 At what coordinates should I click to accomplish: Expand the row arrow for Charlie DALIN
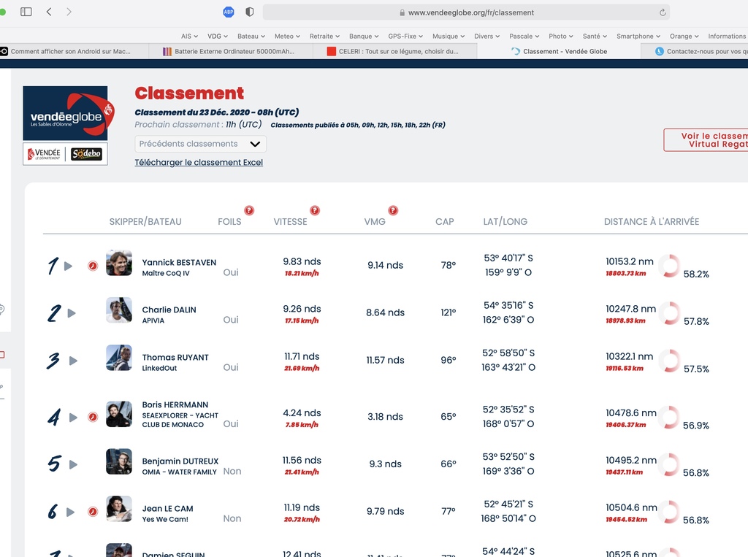[x=72, y=313]
